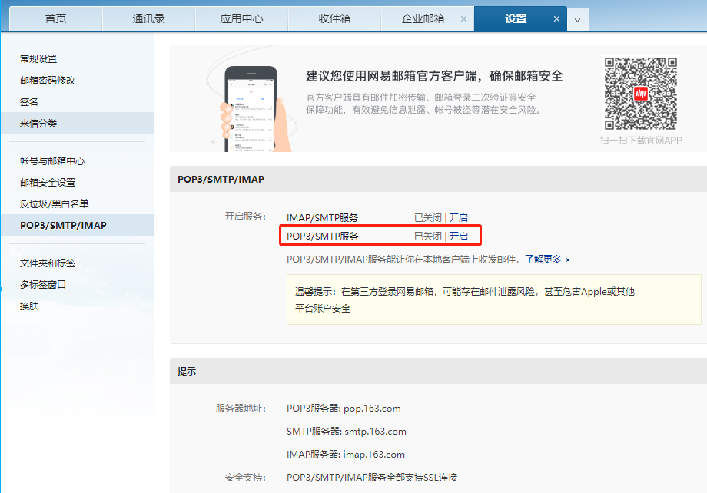
Task: Open the 了解更多 link
Action: (x=543, y=260)
